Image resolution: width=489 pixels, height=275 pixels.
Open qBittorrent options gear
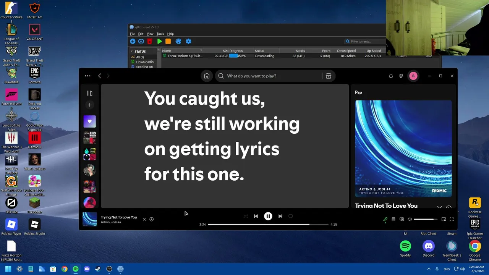188,41
